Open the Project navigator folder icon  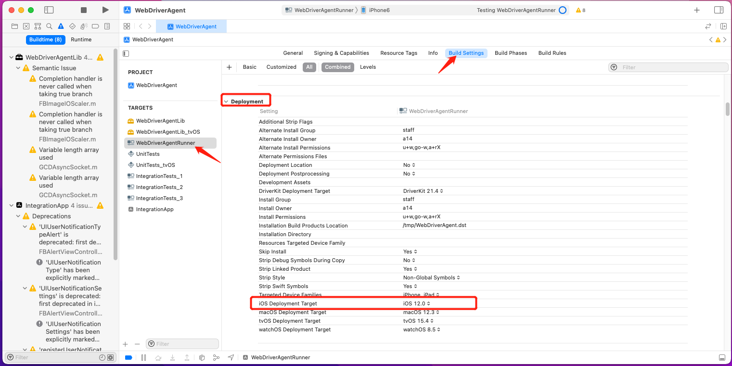(x=14, y=26)
